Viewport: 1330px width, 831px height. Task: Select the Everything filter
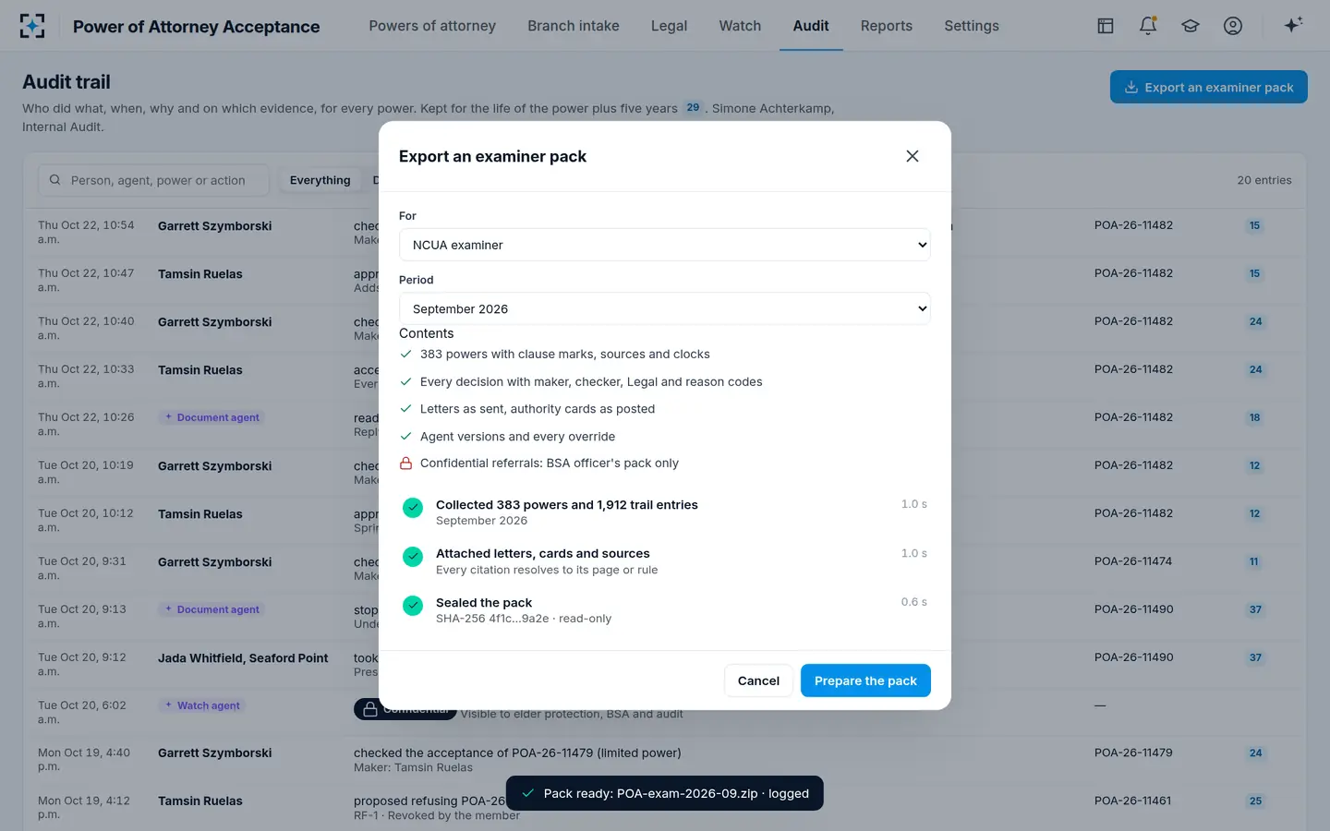point(320,180)
